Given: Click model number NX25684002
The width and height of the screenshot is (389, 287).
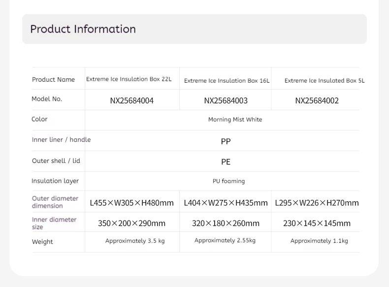Looking at the screenshot, I should pos(317,101).
